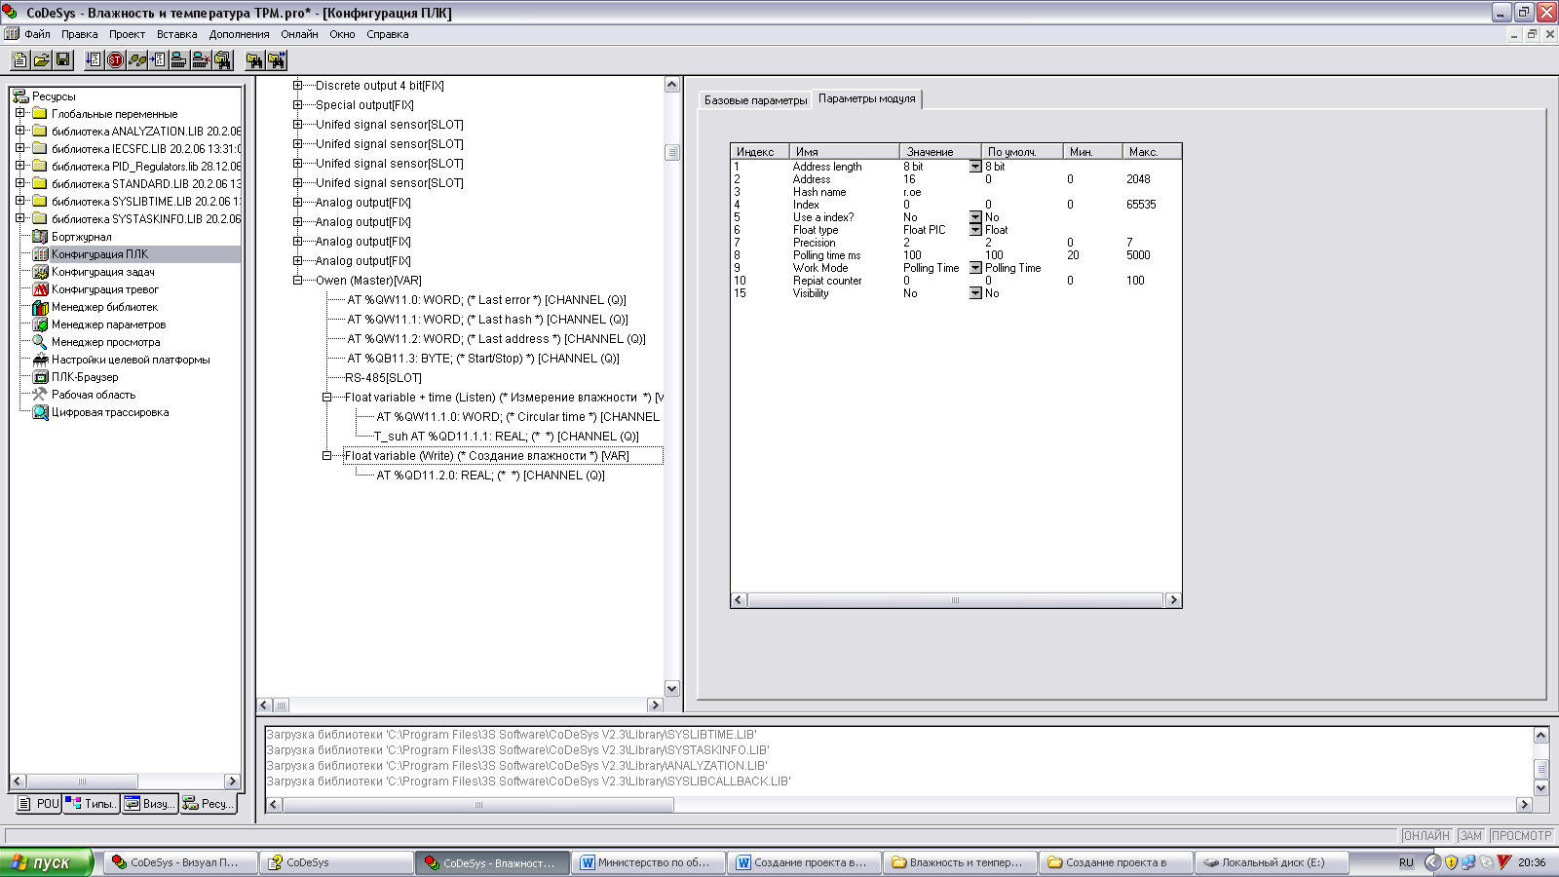Create a new project with toolbar icon

pyautogui.click(x=19, y=60)
